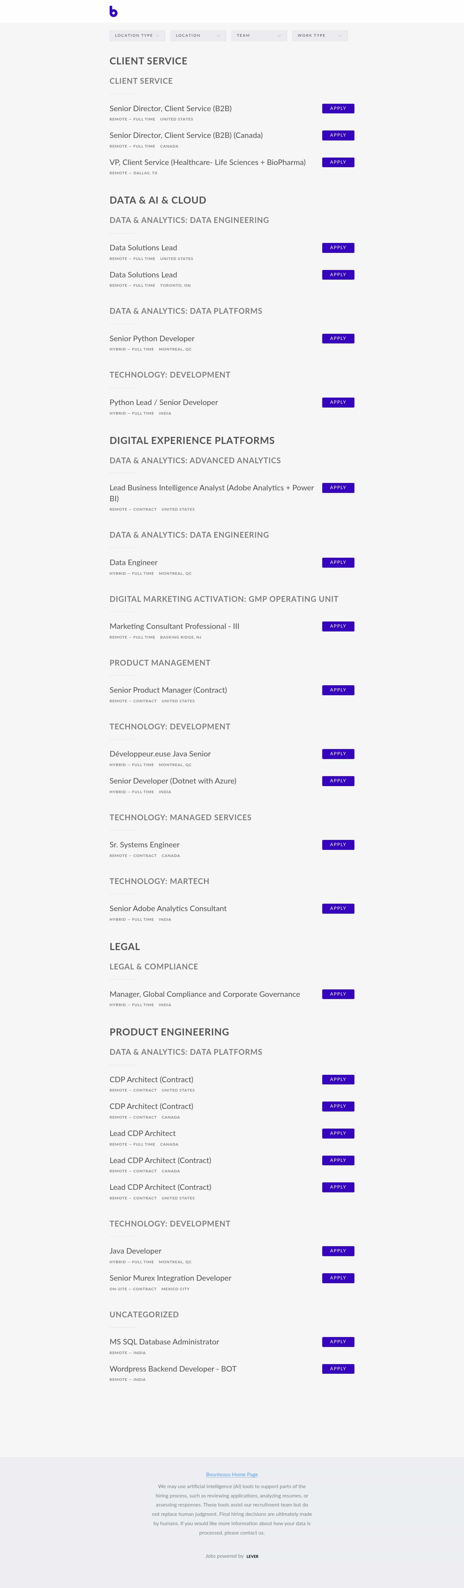
Task: Open the Python Lead / Senior Developer posting
Action: pyautogui.click(x=164, y=402)
